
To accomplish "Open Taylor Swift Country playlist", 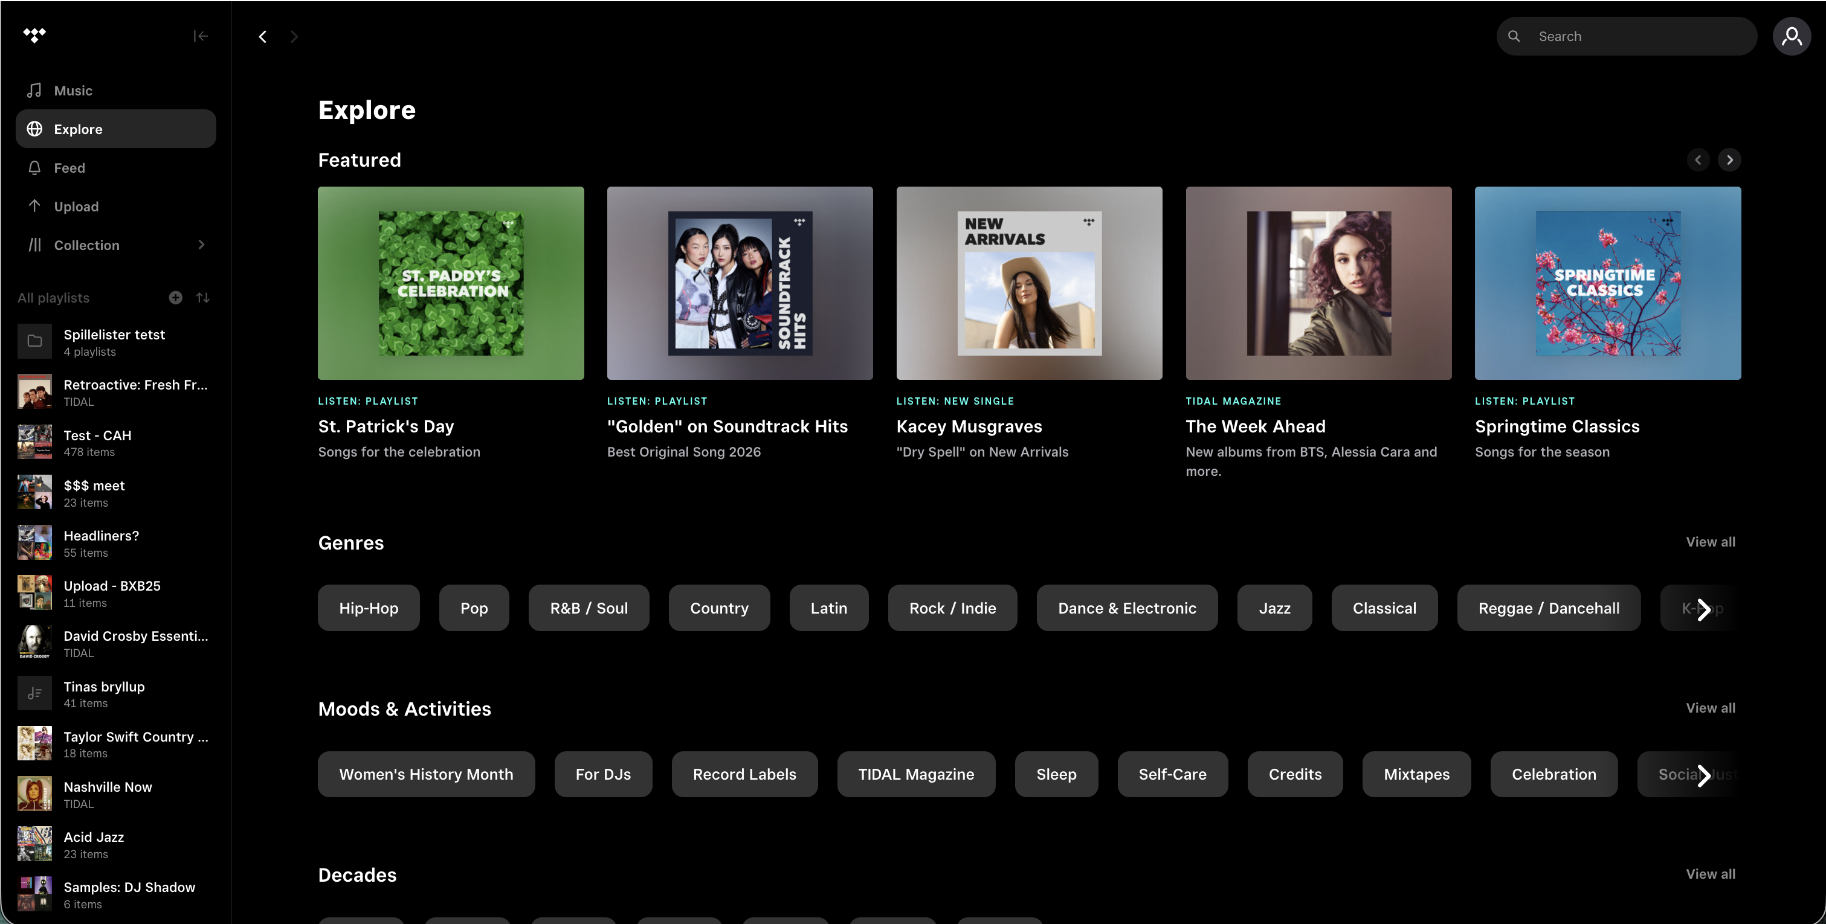I will point(115,744).
